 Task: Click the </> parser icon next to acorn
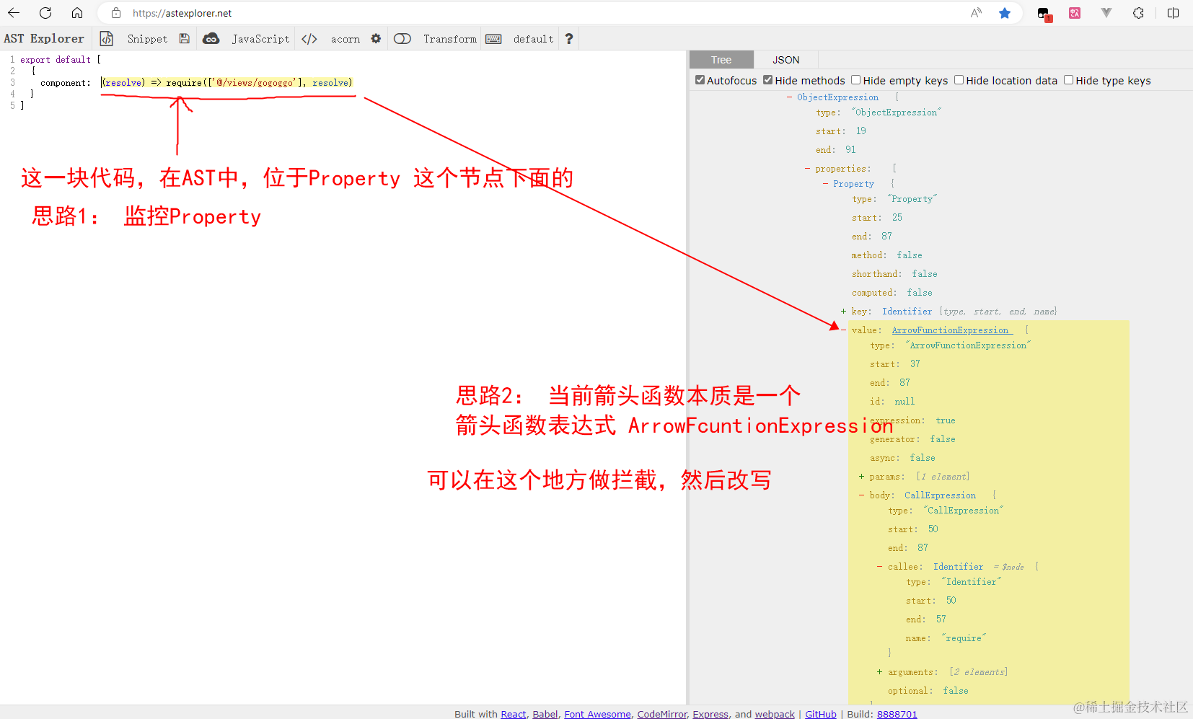[309, 38]
